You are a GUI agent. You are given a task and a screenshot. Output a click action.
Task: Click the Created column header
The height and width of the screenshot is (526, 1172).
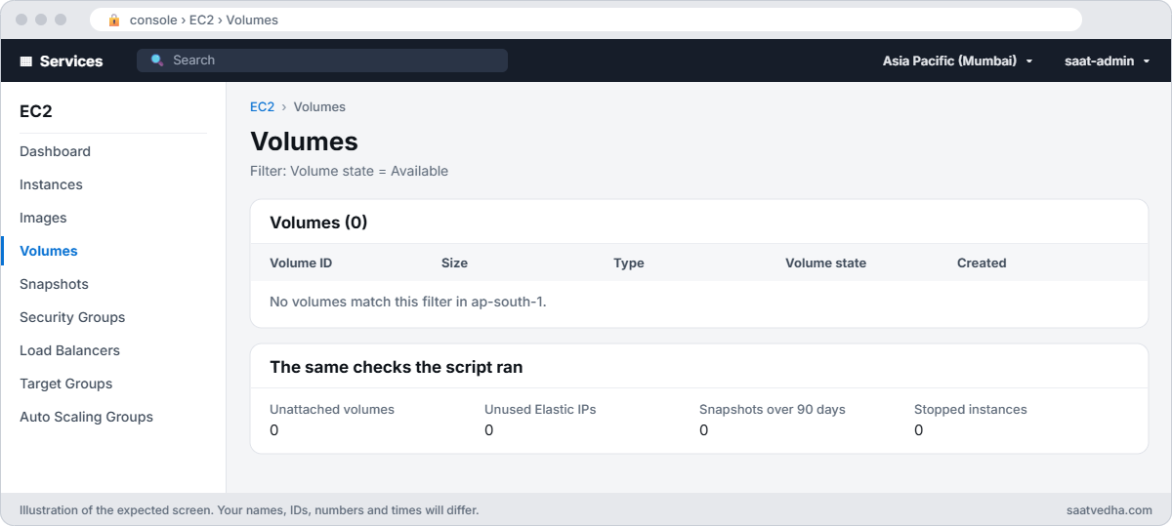tap(982, 263)
